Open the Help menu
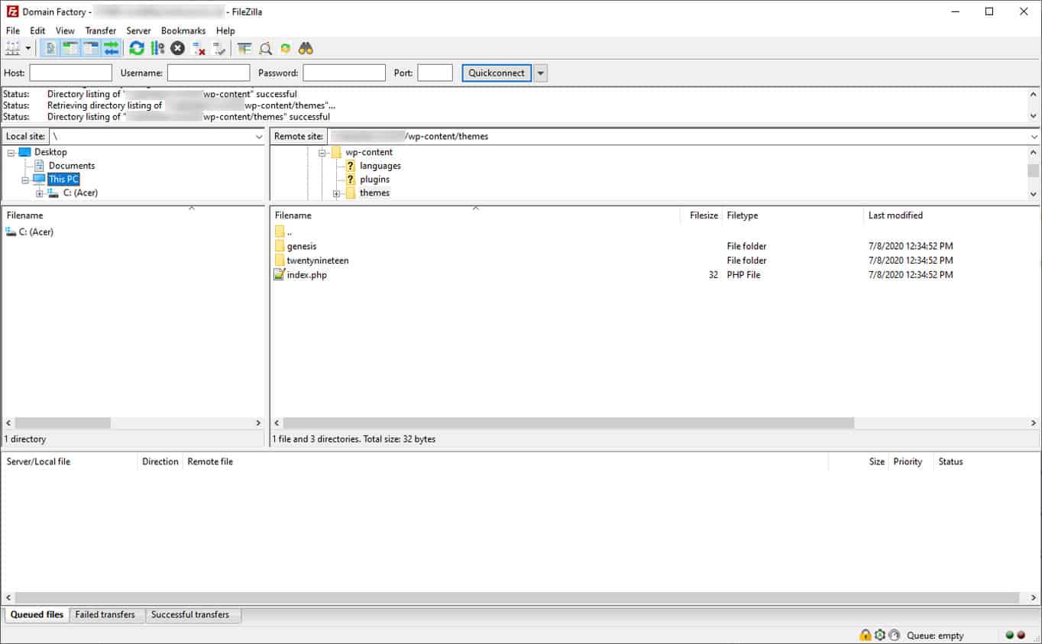 [225, 31]
